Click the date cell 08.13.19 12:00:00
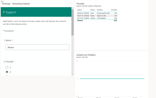This screenshot has height=98, width=156. coord(83,18)
